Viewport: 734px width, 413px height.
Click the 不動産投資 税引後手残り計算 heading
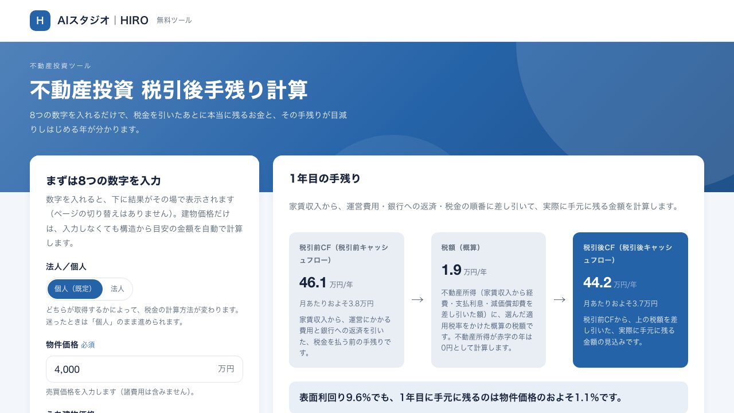[x=169, y=90]
